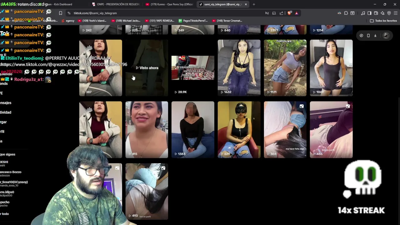Click the install-app screen icon in address bar
Image resolution: width=400 pixels, height=225 pixels.
(x=274, y=13)
